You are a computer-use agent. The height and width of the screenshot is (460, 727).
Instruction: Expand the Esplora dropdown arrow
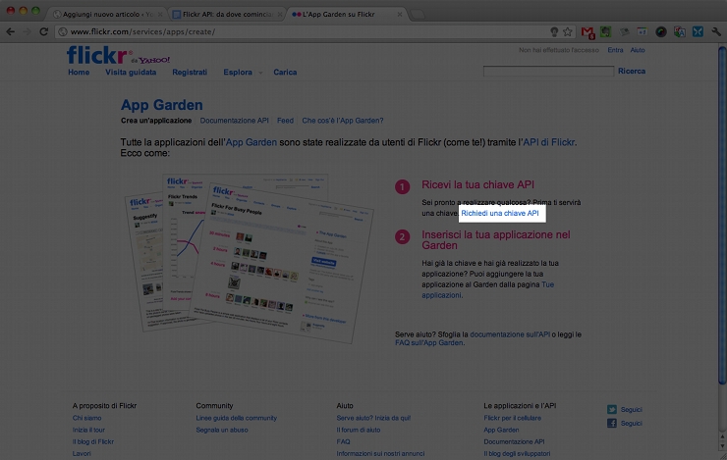pyautogui.click(x=260, y=73)
